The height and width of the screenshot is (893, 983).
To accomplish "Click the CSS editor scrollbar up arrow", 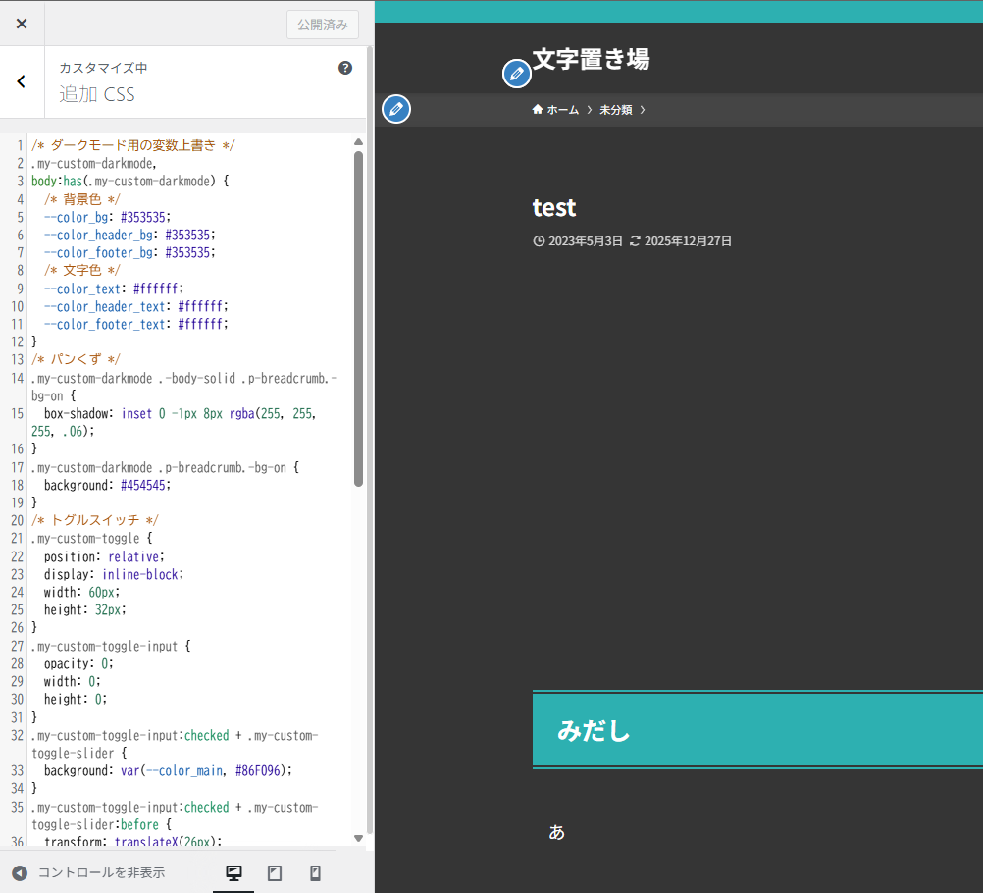I will 358,142.
